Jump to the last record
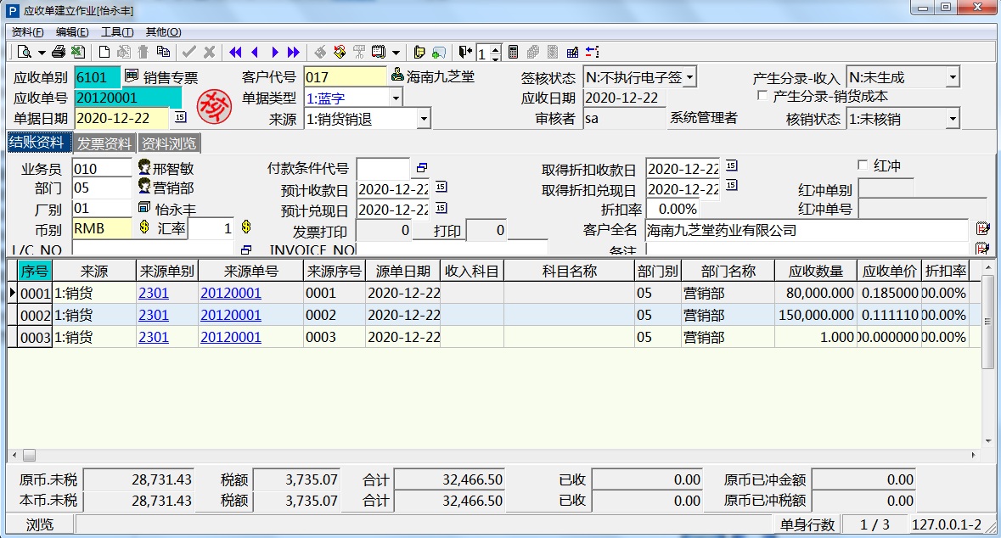The width and height of the screenshot is (1001, 538). [x=294, y=53]
